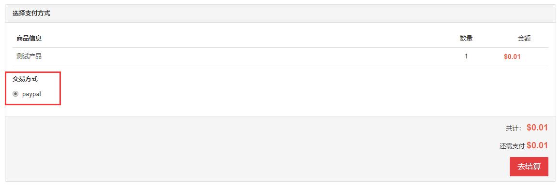Click quantity value 1 in product row
Viewport: 560px width, 185px height.
point(466,57)
